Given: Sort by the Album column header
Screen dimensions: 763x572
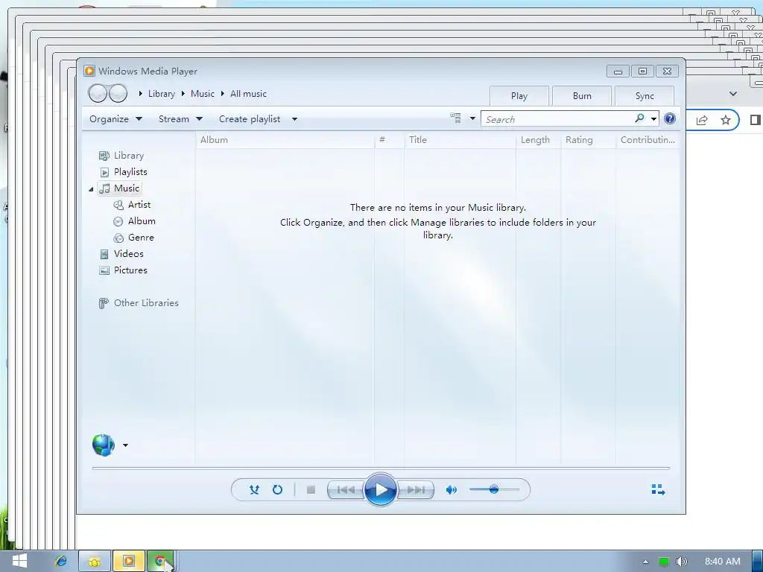Looking at the screenshot, I should (285, 140).
